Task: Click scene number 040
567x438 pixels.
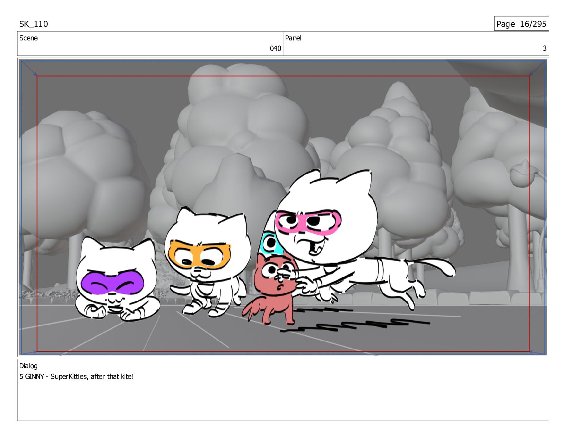Action: [x=275, y=48]
